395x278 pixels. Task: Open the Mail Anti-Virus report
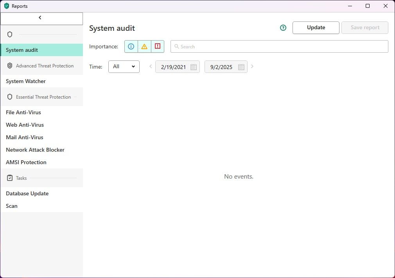tap(41, 137)
